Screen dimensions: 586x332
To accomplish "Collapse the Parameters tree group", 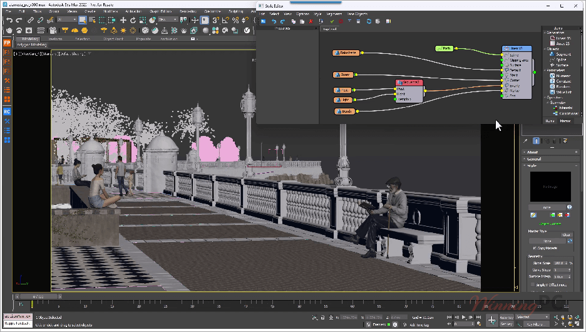I will (x=545, y=70).
